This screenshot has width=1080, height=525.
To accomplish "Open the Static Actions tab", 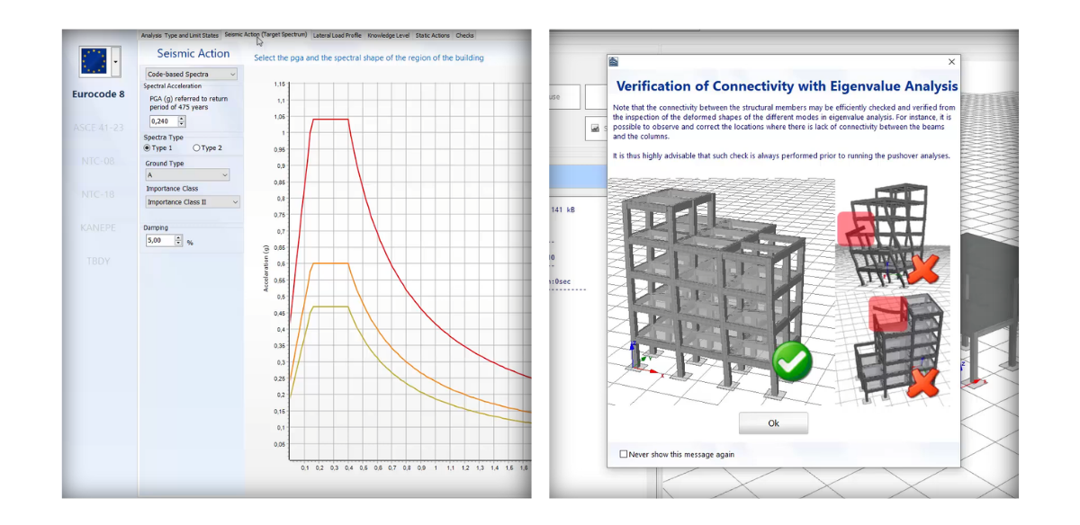I will coord(432,35).
